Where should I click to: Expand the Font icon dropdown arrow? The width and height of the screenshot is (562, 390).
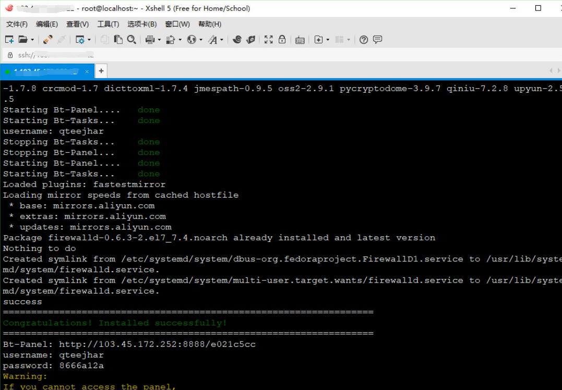tap(222, 40)
